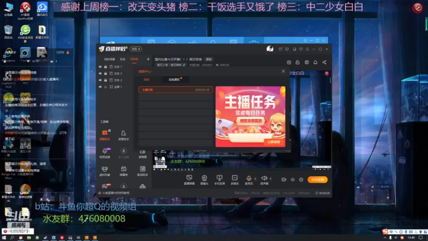This screenshot has width=428, height=241.
Task: Open the 360安全浏览器 desktop icon
Action: (x=25, y=33)
